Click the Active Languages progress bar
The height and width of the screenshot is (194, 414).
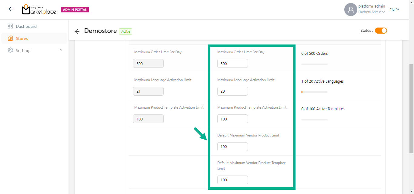tap(314, 92)
